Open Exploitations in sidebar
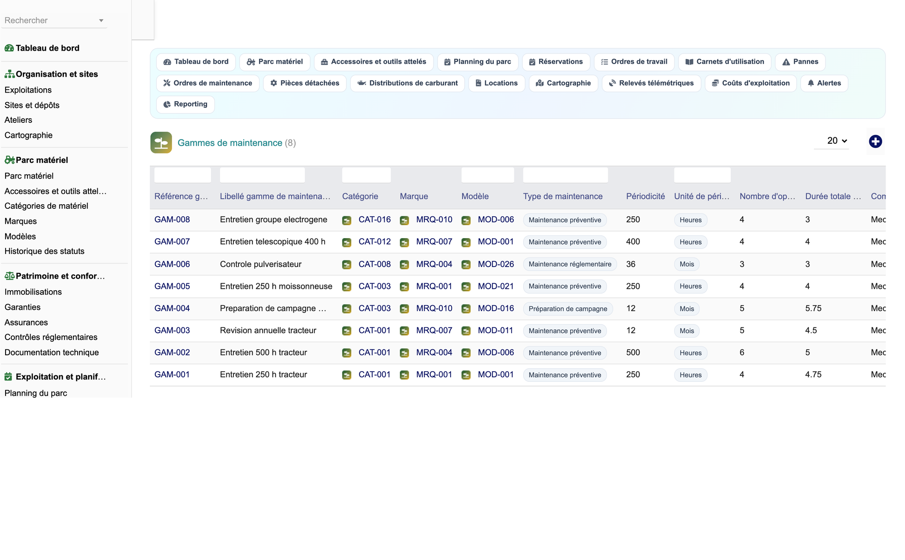 click(28, 90)
